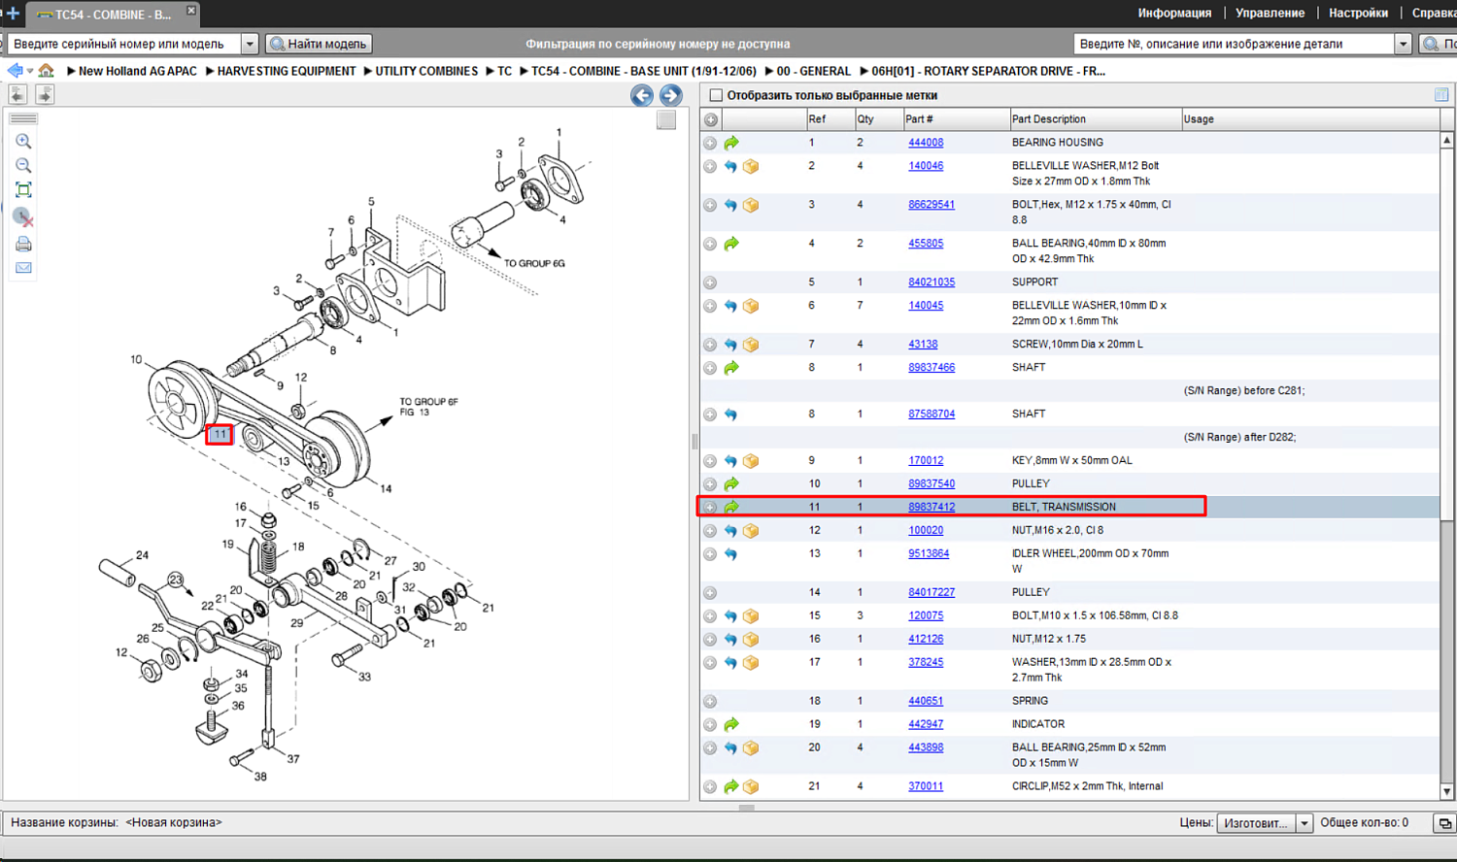This screenshot has height=862, width=1457.
Task: Click the green arrow icon for part 455805
Action: tap(731, 244)
